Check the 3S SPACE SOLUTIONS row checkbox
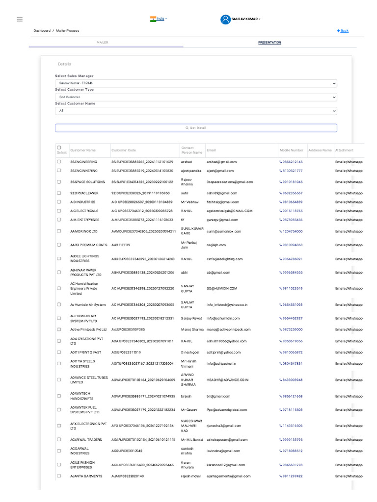The width and height of the screenshot is (377, 502). (x=59, y=182)
